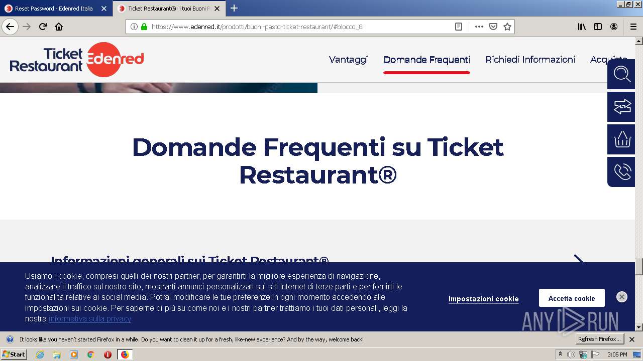Open the Firefox hamburger menu
This screenshot has height=361, width=643.
[633, 27]
